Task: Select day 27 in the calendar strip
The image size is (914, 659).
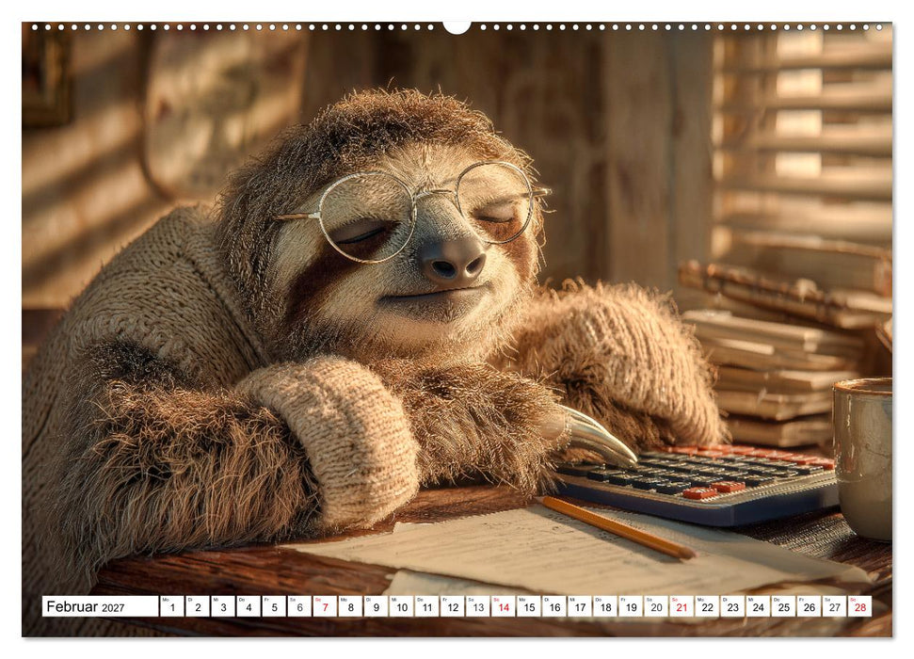Action: pyautogui.click(x=834, y=606)
